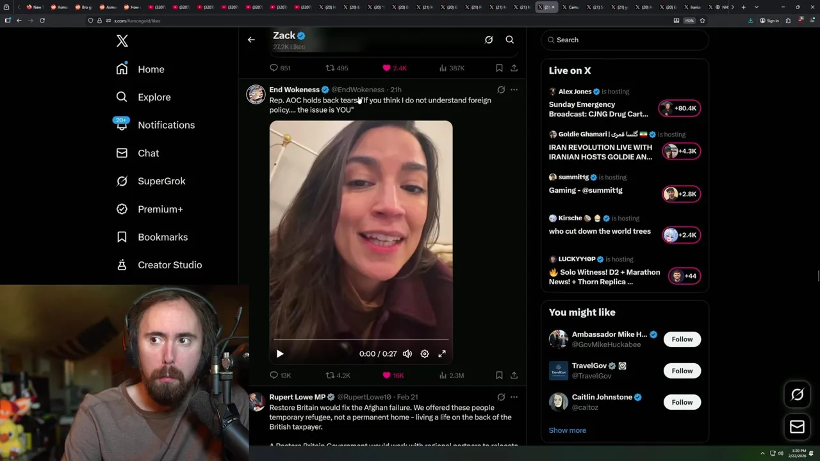Open Rupert Lowe MP profile link
Screen dimensions: 820x461
pyautogui.click(x=297, y=397)
